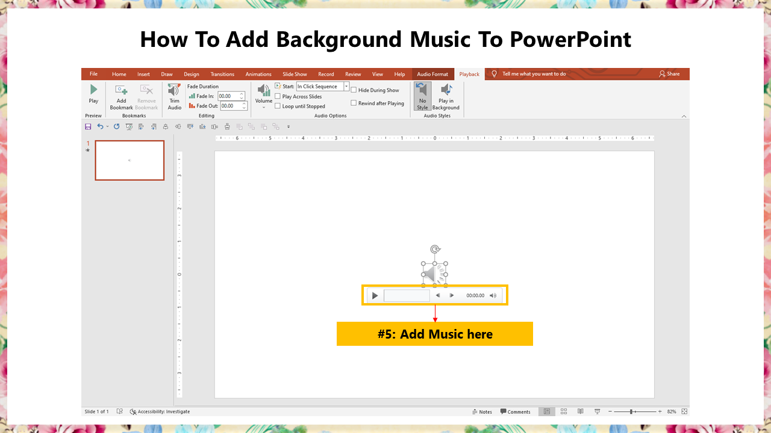Click Tell me what you want to do
The height and width of the screenshot is (433, 771).
click(534, 74)
